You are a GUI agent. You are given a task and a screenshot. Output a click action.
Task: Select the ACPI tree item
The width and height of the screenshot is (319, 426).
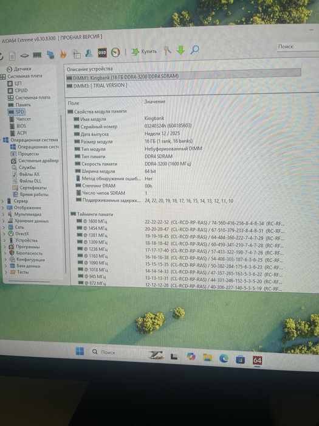(x=18, y=133)
